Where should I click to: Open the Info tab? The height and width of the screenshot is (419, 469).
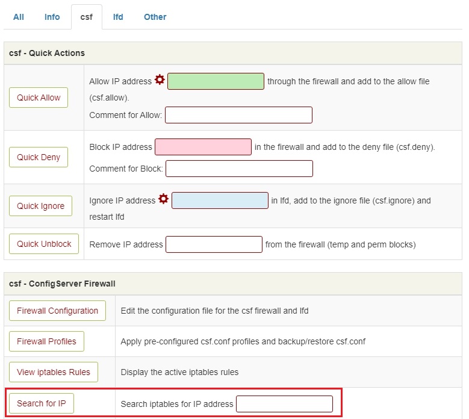pyautogui.click(x=52, y=17)
